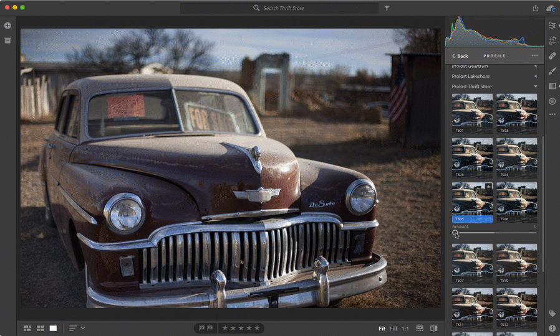560x336 pixels.
Task: Apply the TS10 profile thumbnail
Action: click(x=516, y=264)
